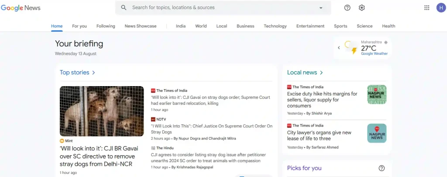The width and height of the screenshot is (447, 177).
Task: Click the weather thunderstorm icon
Action: (x=351, y=47)
